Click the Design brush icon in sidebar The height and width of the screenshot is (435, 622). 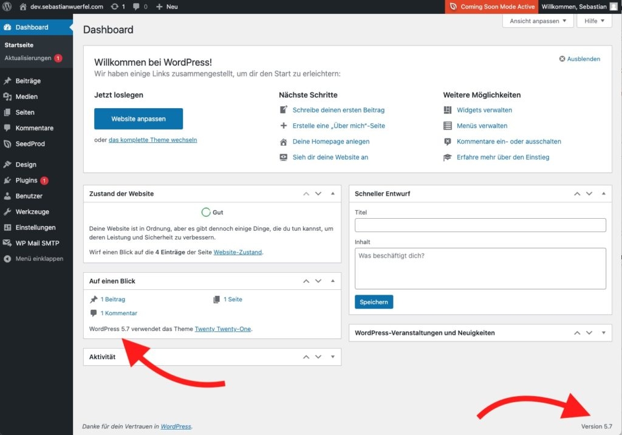(7, 164)
